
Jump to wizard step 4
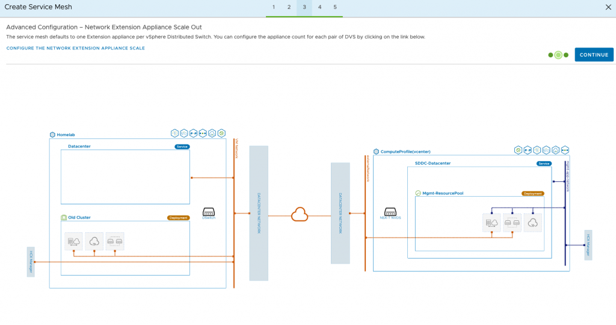click(320, 7)
